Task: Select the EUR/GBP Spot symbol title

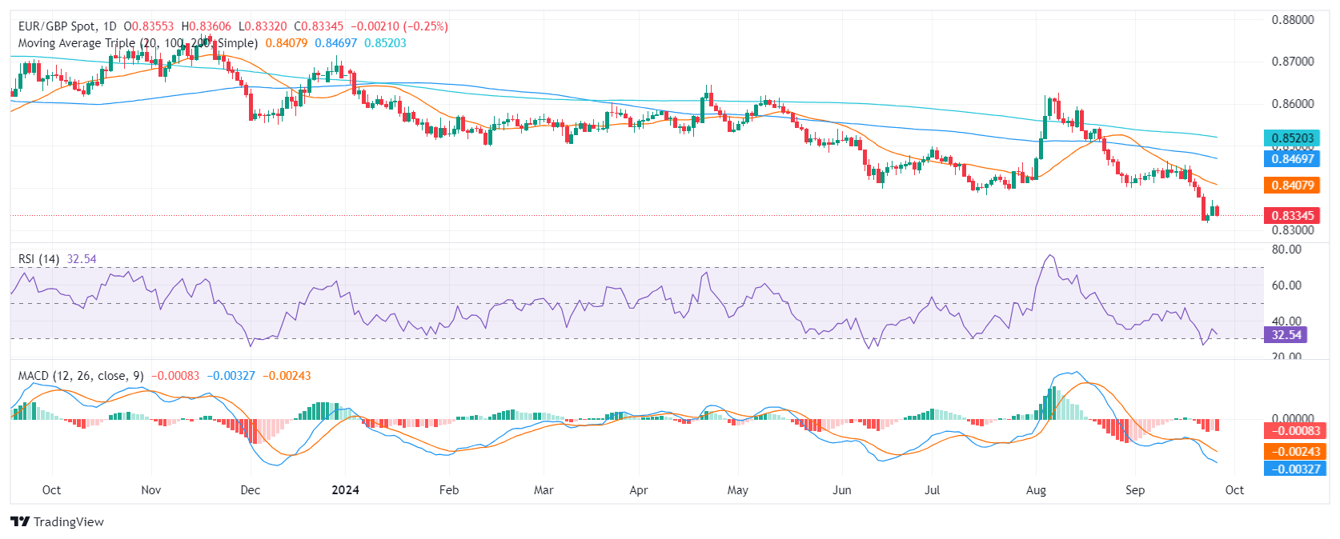Action: (67, 26)
